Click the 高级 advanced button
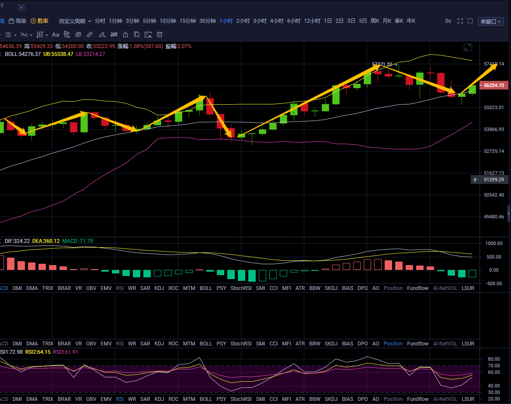This screenshot has width=511, height=404. click(17, 21)
